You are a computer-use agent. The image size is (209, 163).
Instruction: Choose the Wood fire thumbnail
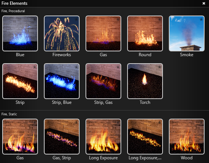(187, 136)
